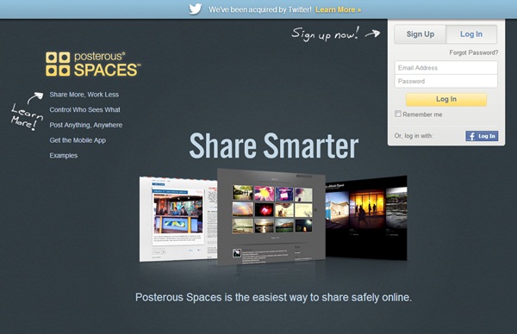Image resolution: width=517 pixels, height=334 pixels.
Task: Open the 'Learn More »' Twitter acquisition link
Action: coord(338,9)
